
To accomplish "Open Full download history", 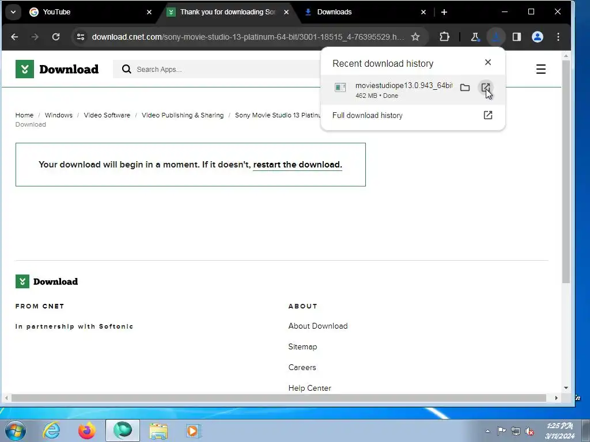I will pyautogui.click(x=413, y=115).
